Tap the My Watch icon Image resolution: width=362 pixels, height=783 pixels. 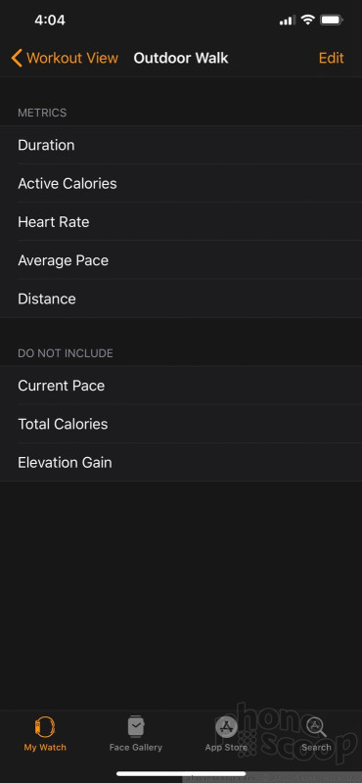pos(45,726)
